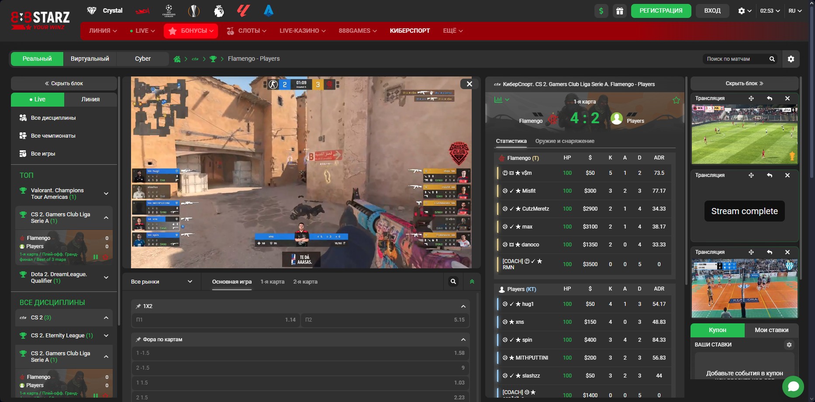
Task: Switch to Реальный mode
Action: (37, 59)
